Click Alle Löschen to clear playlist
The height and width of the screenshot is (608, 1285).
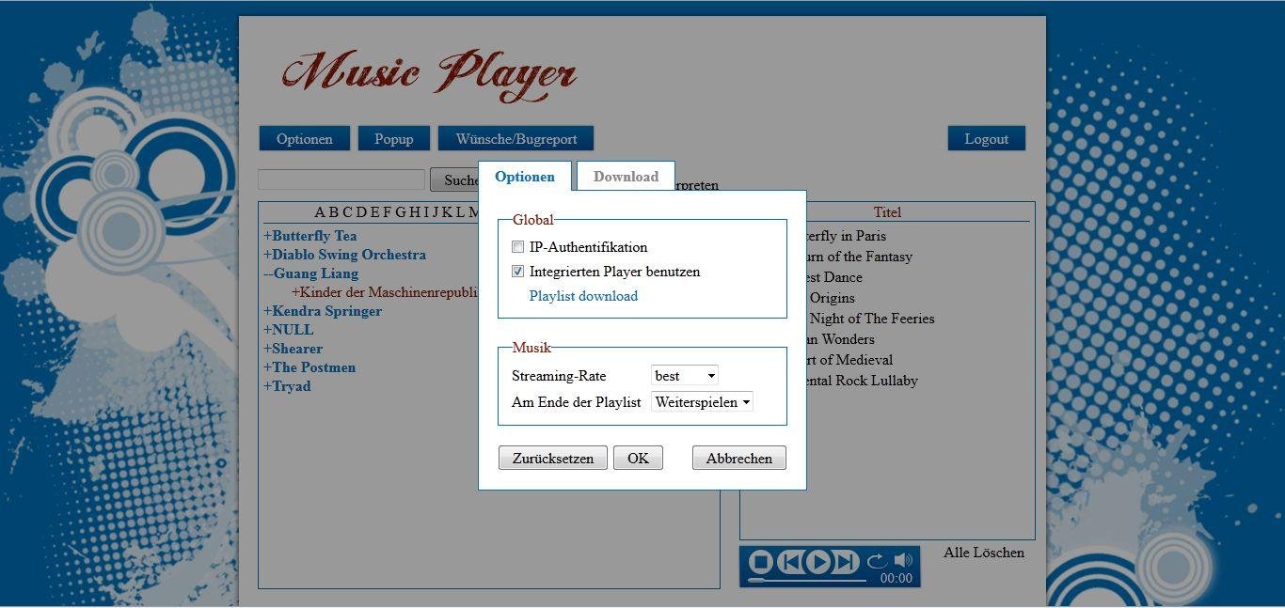(x=984, y=553)
